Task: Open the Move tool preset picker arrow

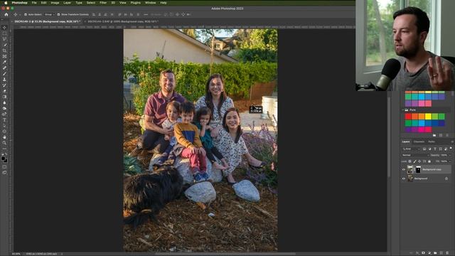Action: pyautogui.click(x=19, y=14)
